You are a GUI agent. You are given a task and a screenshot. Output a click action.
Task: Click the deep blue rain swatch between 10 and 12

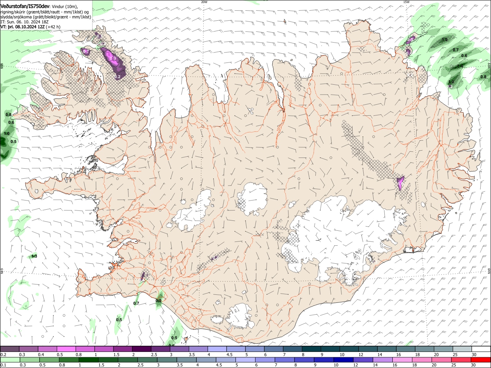click(343, 360)
